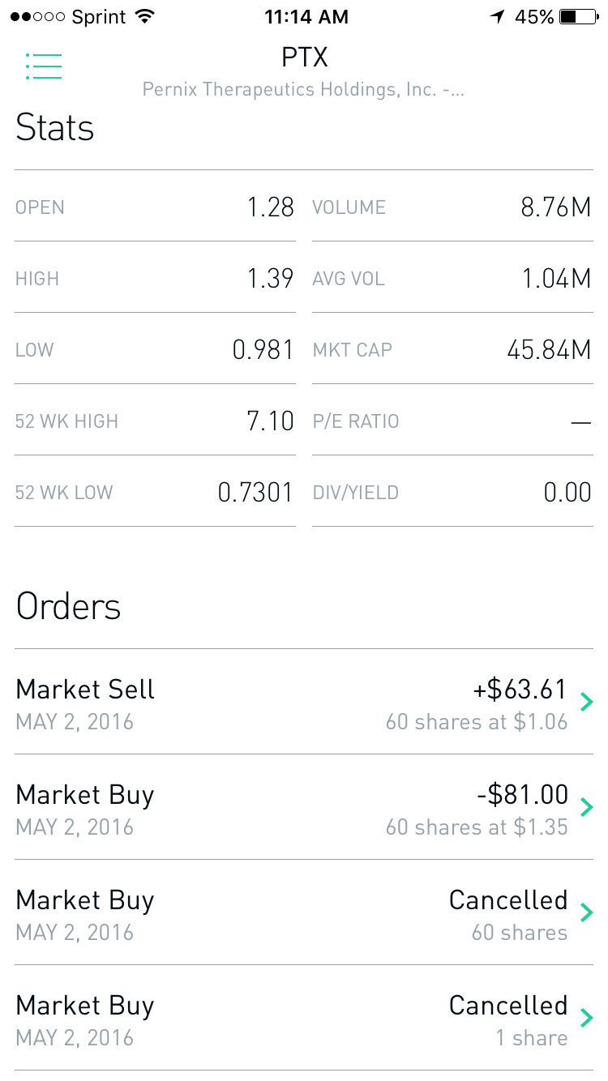
Task: Tap the DIV/YIELD stat row
Action: (452, 493)
